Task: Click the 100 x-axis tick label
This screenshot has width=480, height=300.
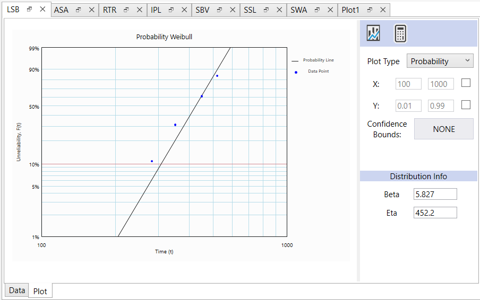Action: coord(41,245)
